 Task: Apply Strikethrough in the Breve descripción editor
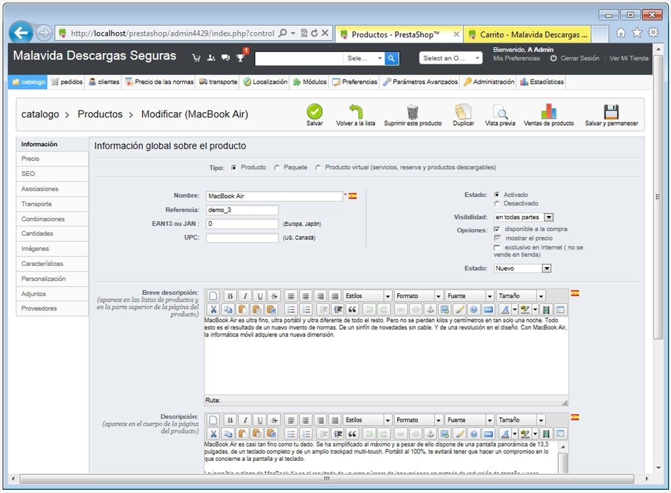tap(275, 296)
